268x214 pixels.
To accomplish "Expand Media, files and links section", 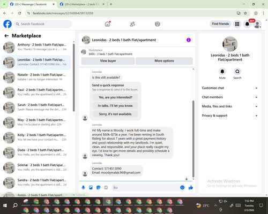I will click(230, 106).
